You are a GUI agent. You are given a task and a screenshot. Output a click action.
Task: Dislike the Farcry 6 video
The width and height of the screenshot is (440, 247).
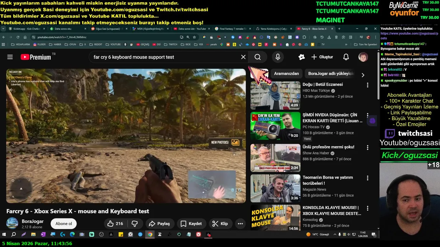135,224
